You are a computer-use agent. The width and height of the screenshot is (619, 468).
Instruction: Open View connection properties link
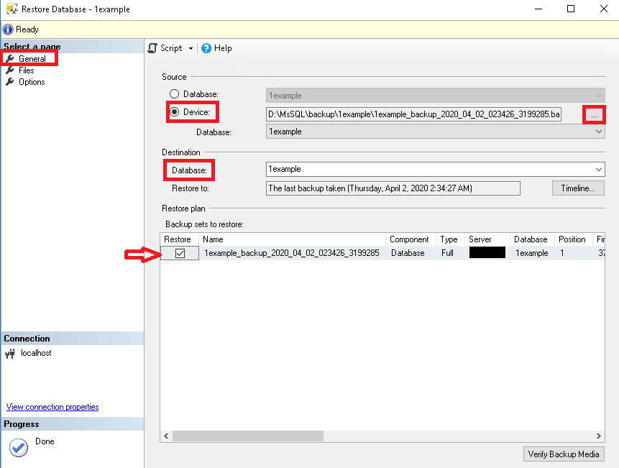(52, 407)
